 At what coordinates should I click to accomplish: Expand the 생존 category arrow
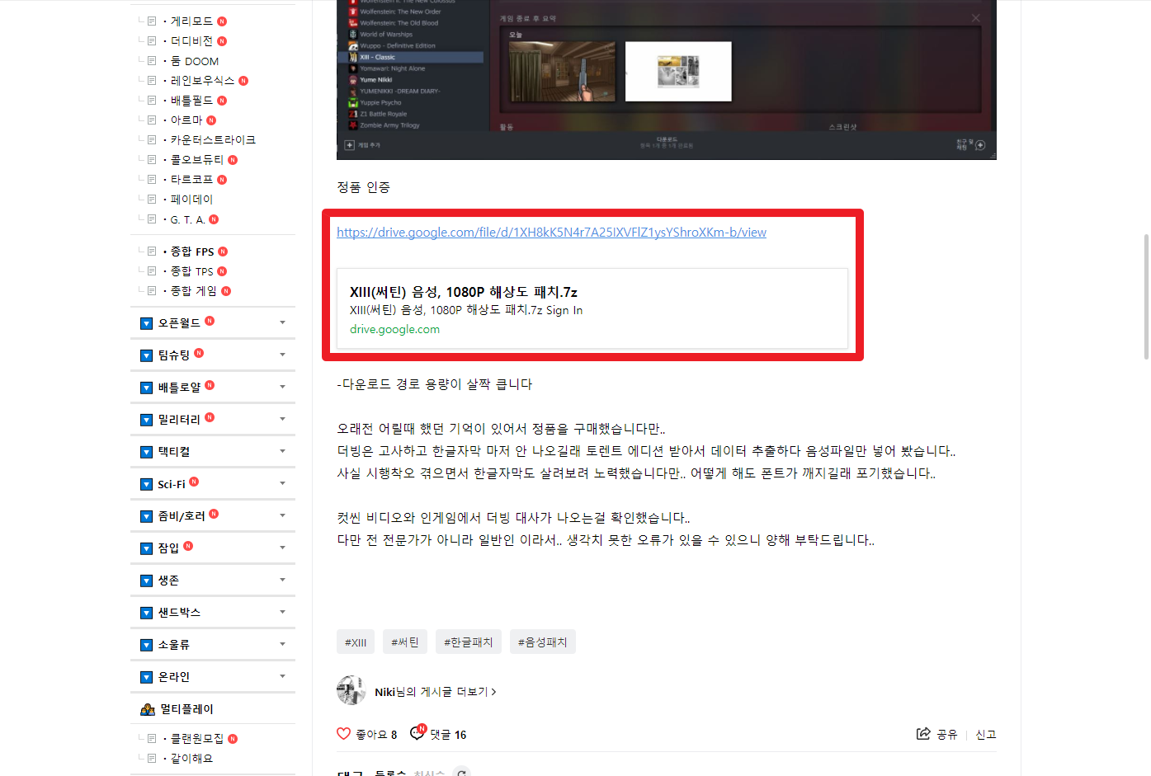tap(282, 580)
